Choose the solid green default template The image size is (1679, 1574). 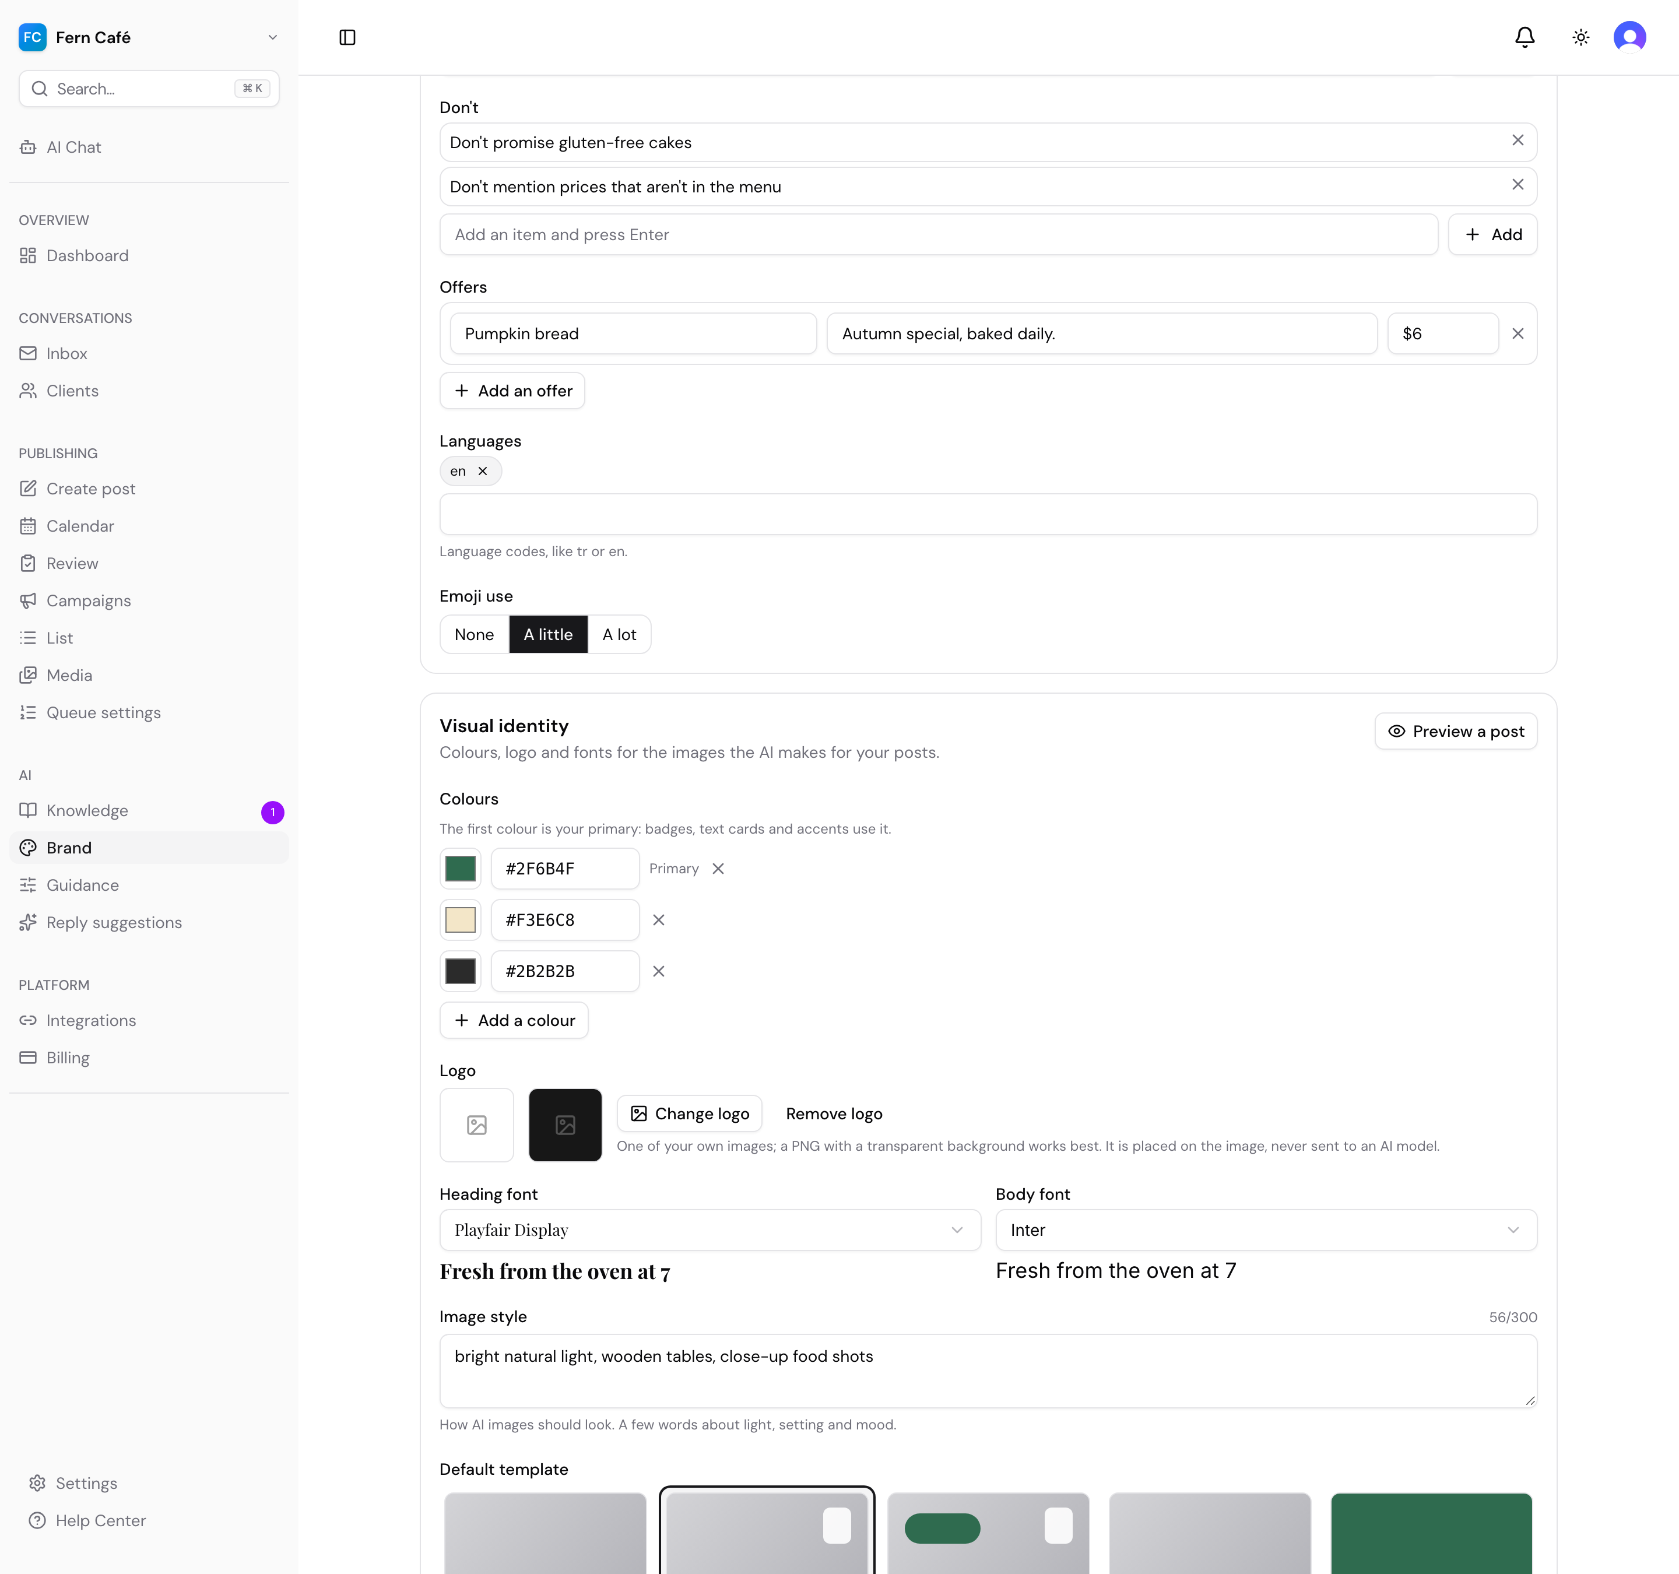pyautogui.click(x=1431, y=1533)
